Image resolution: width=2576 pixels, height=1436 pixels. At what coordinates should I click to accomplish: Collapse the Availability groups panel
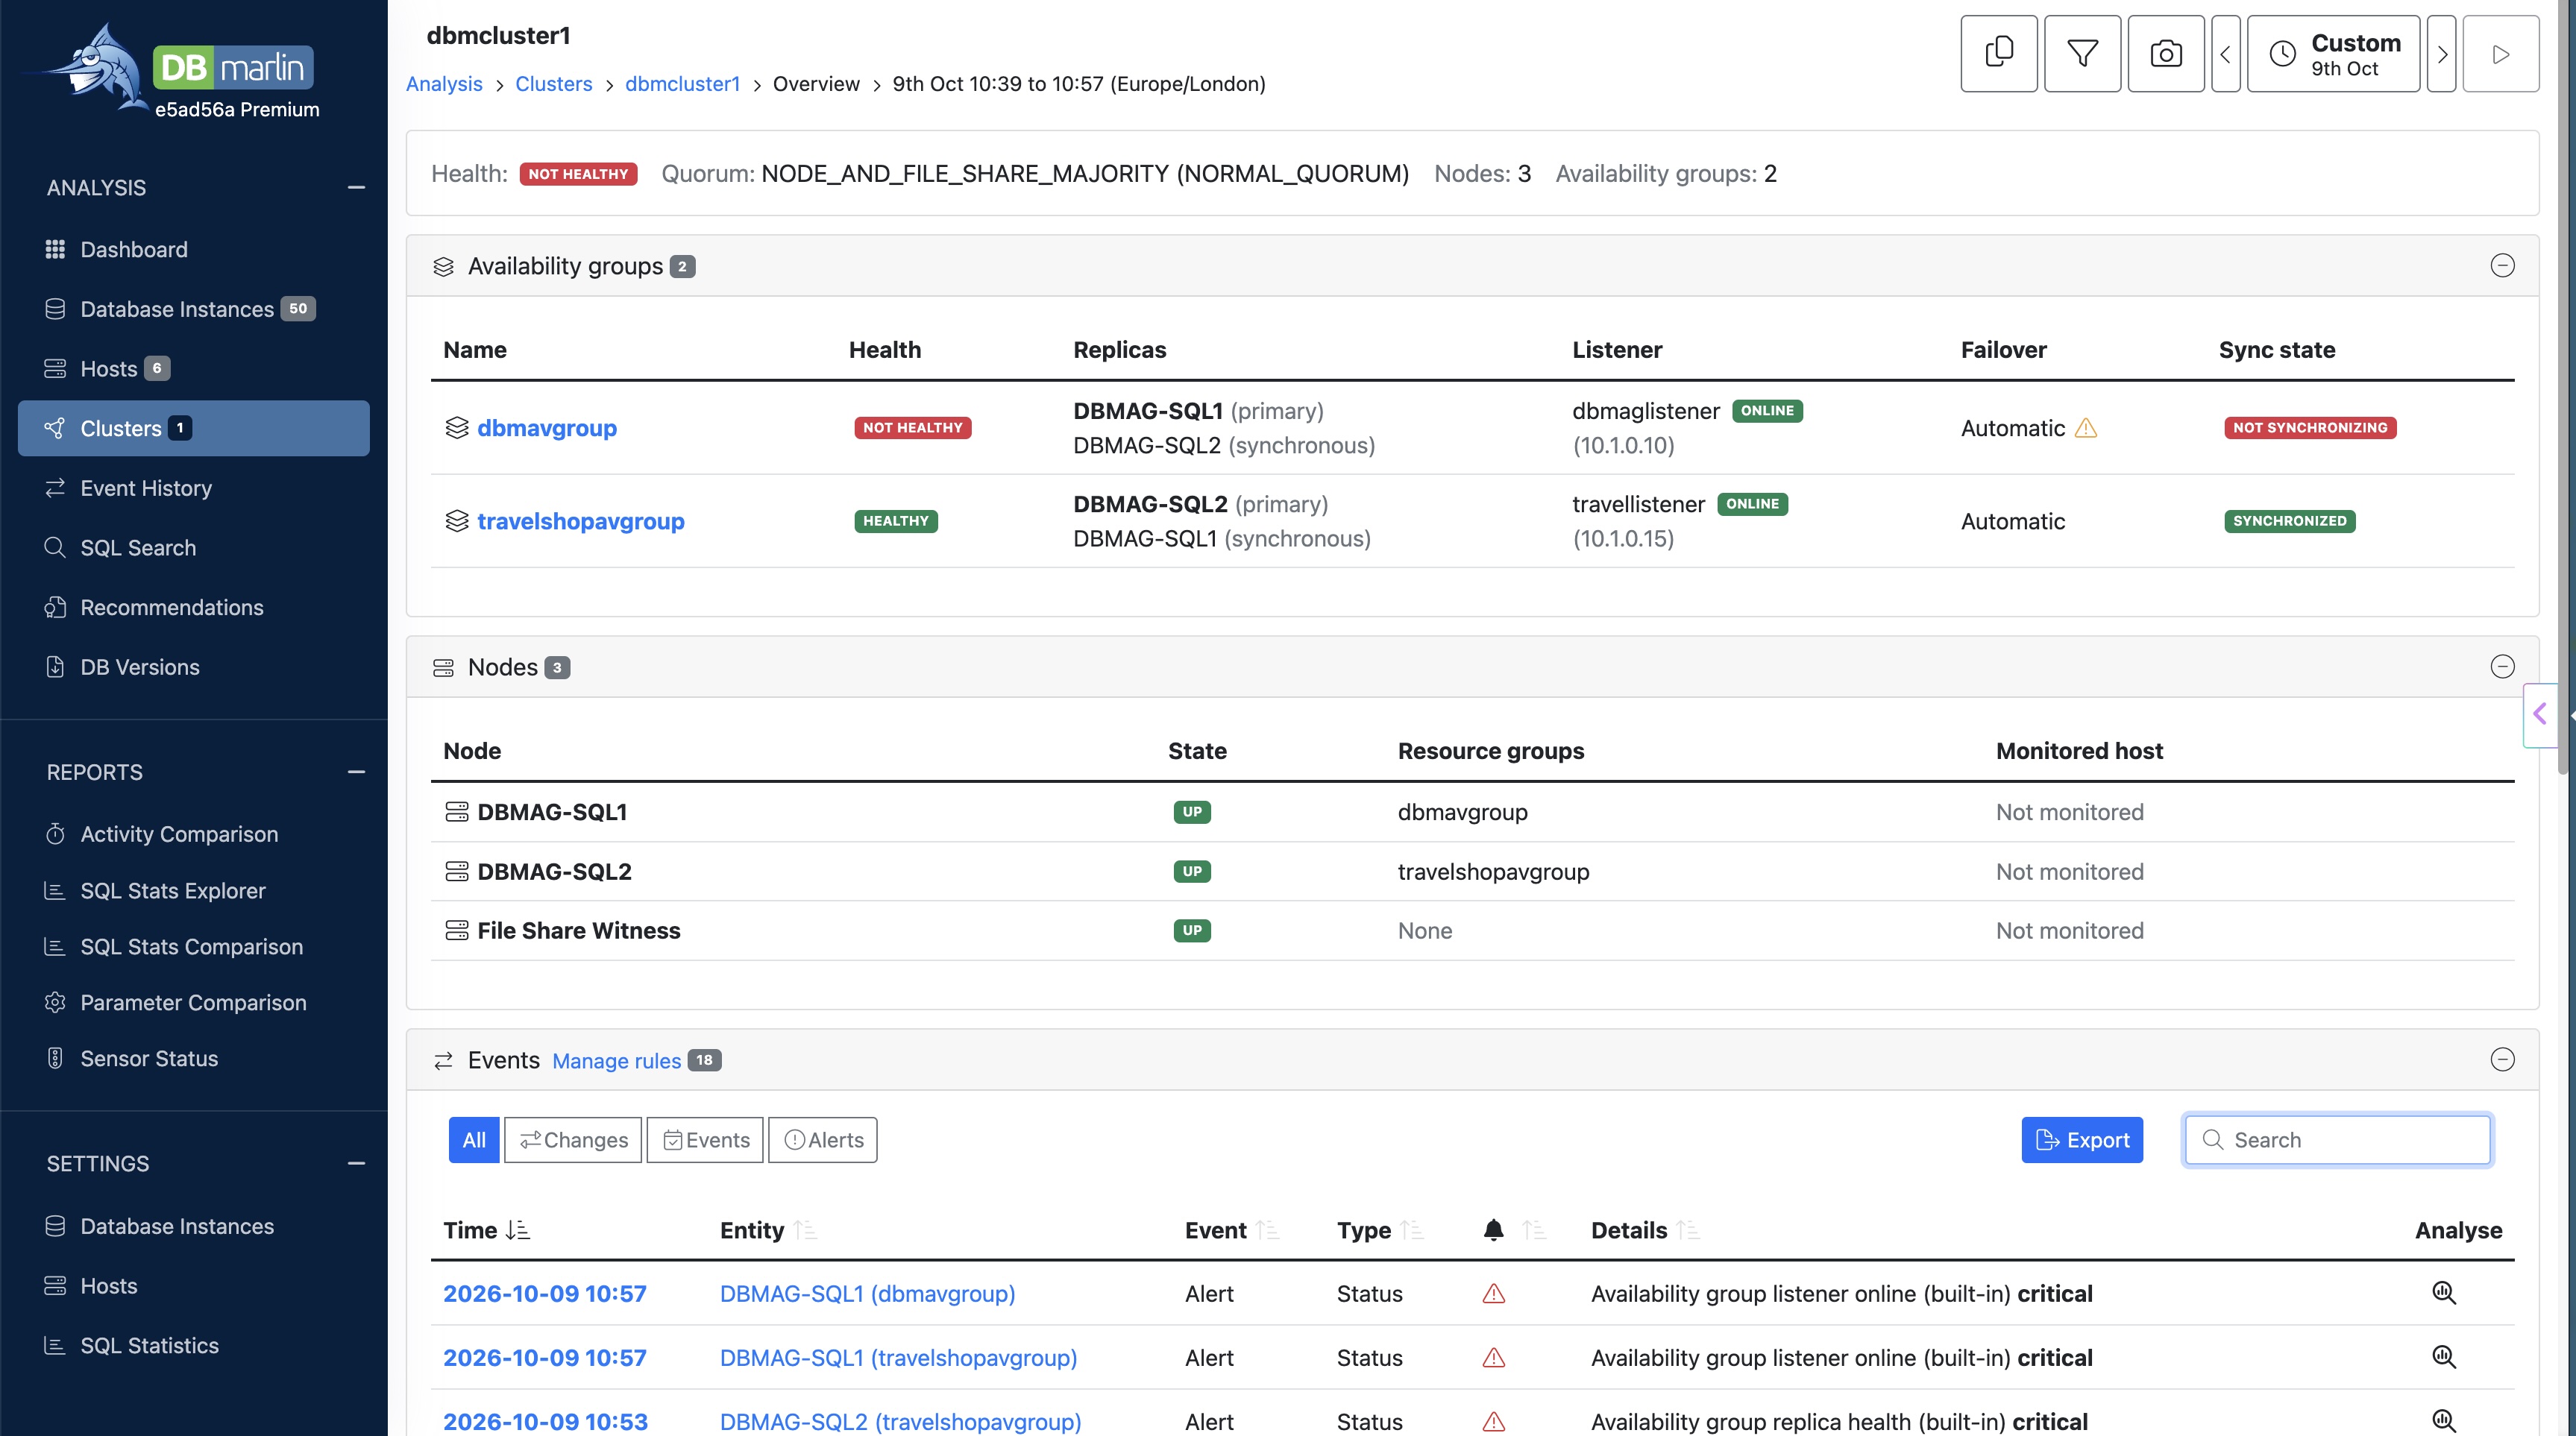[x=2502, y=266]
